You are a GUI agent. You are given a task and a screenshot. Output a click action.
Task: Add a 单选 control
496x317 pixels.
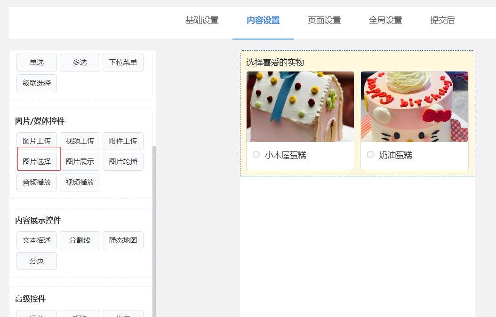pos(37,63)
